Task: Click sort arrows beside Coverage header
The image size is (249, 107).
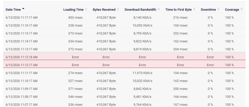Action: coord(242,9)
